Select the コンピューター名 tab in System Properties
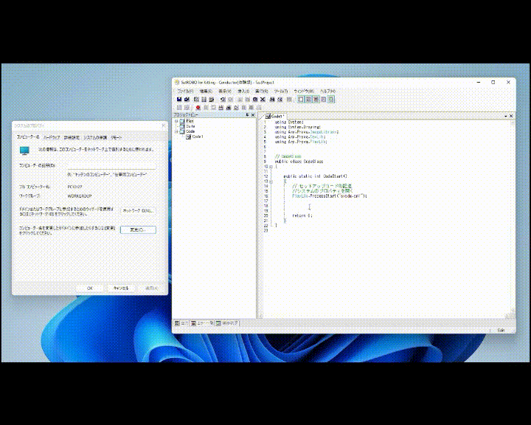531x425 pixels. point(28,137)
